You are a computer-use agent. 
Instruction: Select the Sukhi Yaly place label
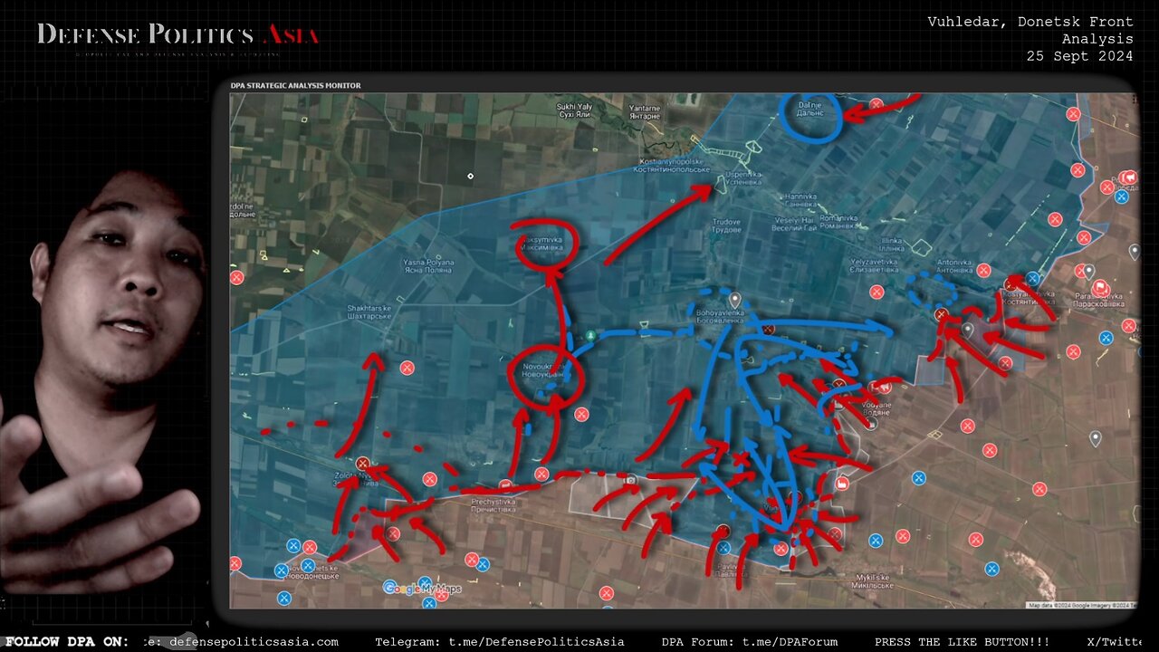coord(574,111)
